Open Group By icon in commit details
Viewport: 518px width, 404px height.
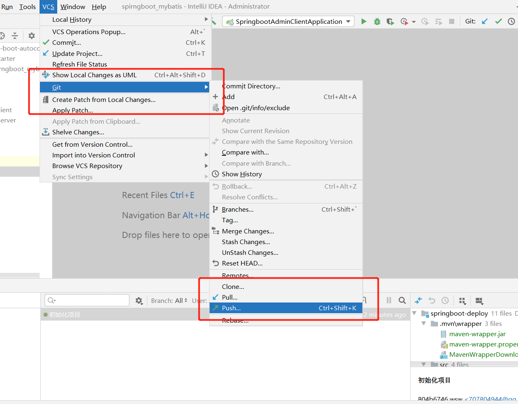pyautogui.click(x=462, y=301)
